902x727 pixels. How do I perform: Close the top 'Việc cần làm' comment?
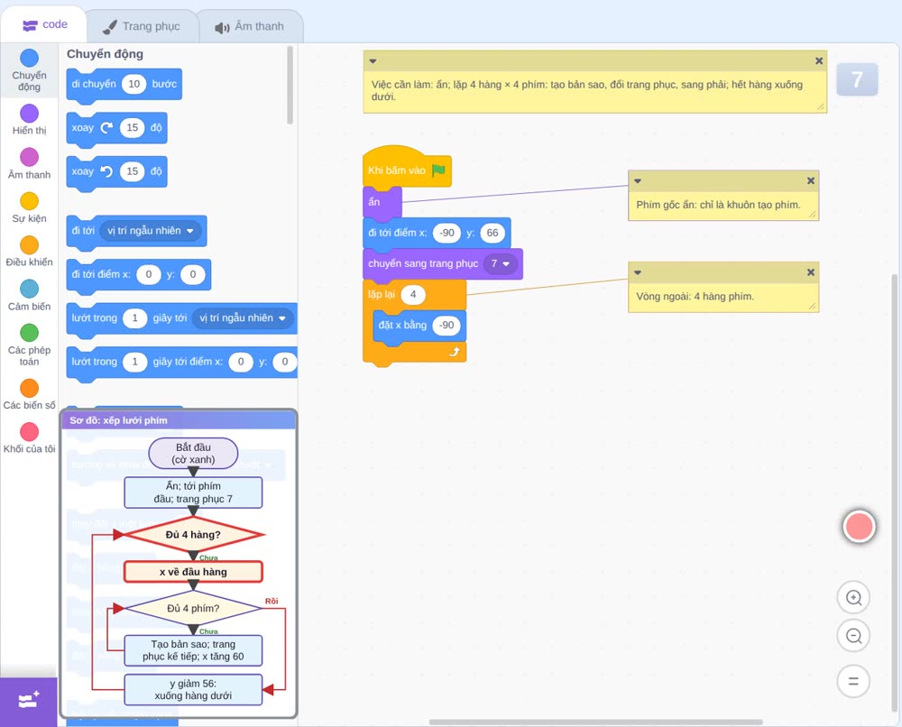pos(819,61)
